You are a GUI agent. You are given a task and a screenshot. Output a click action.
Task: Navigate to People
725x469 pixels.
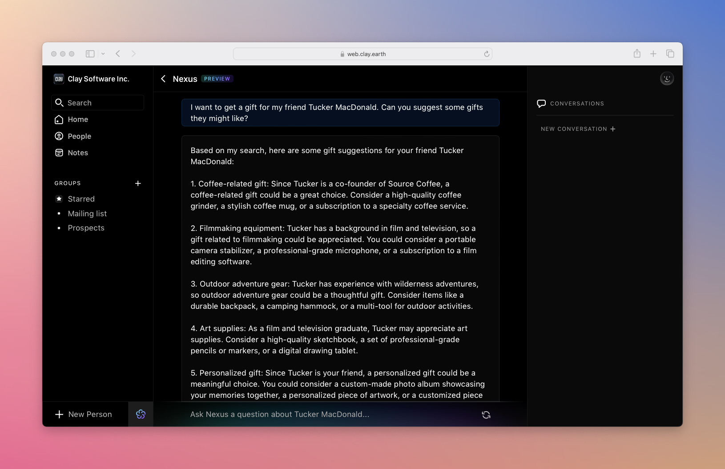79,136
